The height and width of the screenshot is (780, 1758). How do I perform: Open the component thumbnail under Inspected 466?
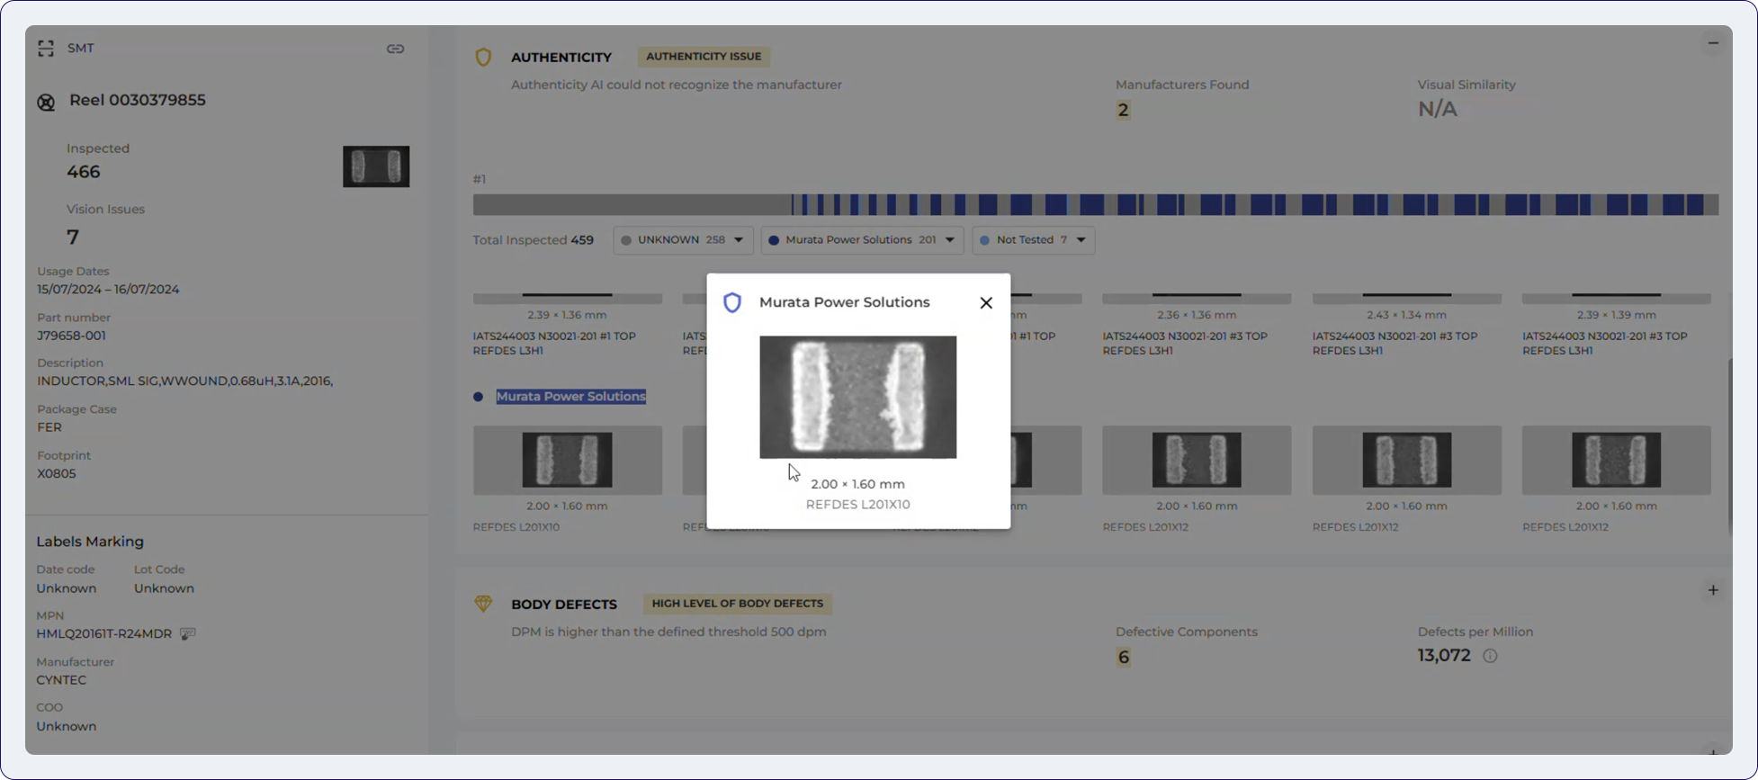376,166
